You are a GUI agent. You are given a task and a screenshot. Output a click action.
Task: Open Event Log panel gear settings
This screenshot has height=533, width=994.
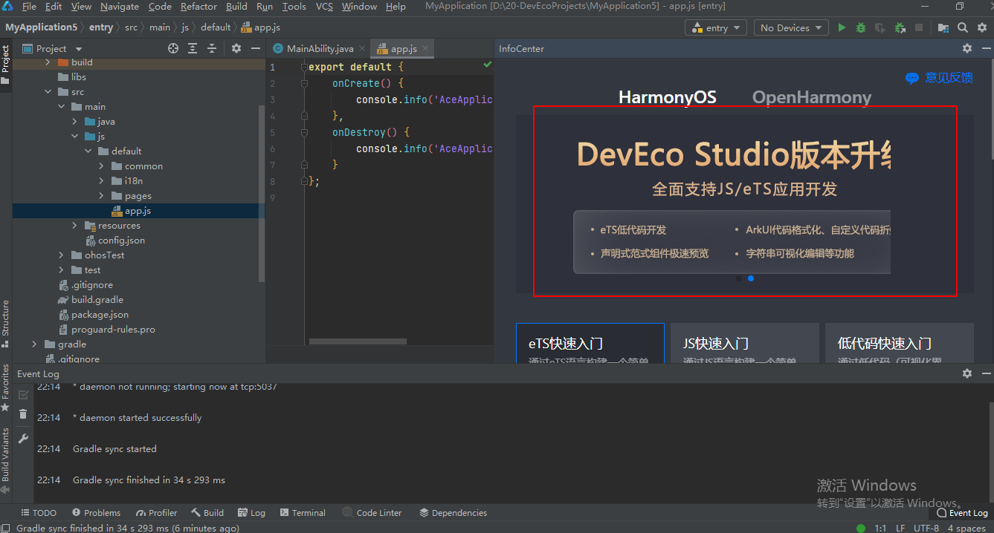click(967, 373)
